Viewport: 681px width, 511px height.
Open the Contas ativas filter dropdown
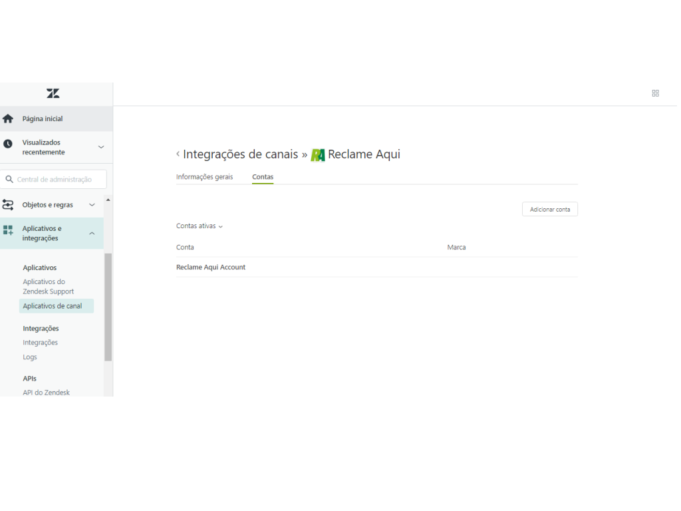(199, 226)
